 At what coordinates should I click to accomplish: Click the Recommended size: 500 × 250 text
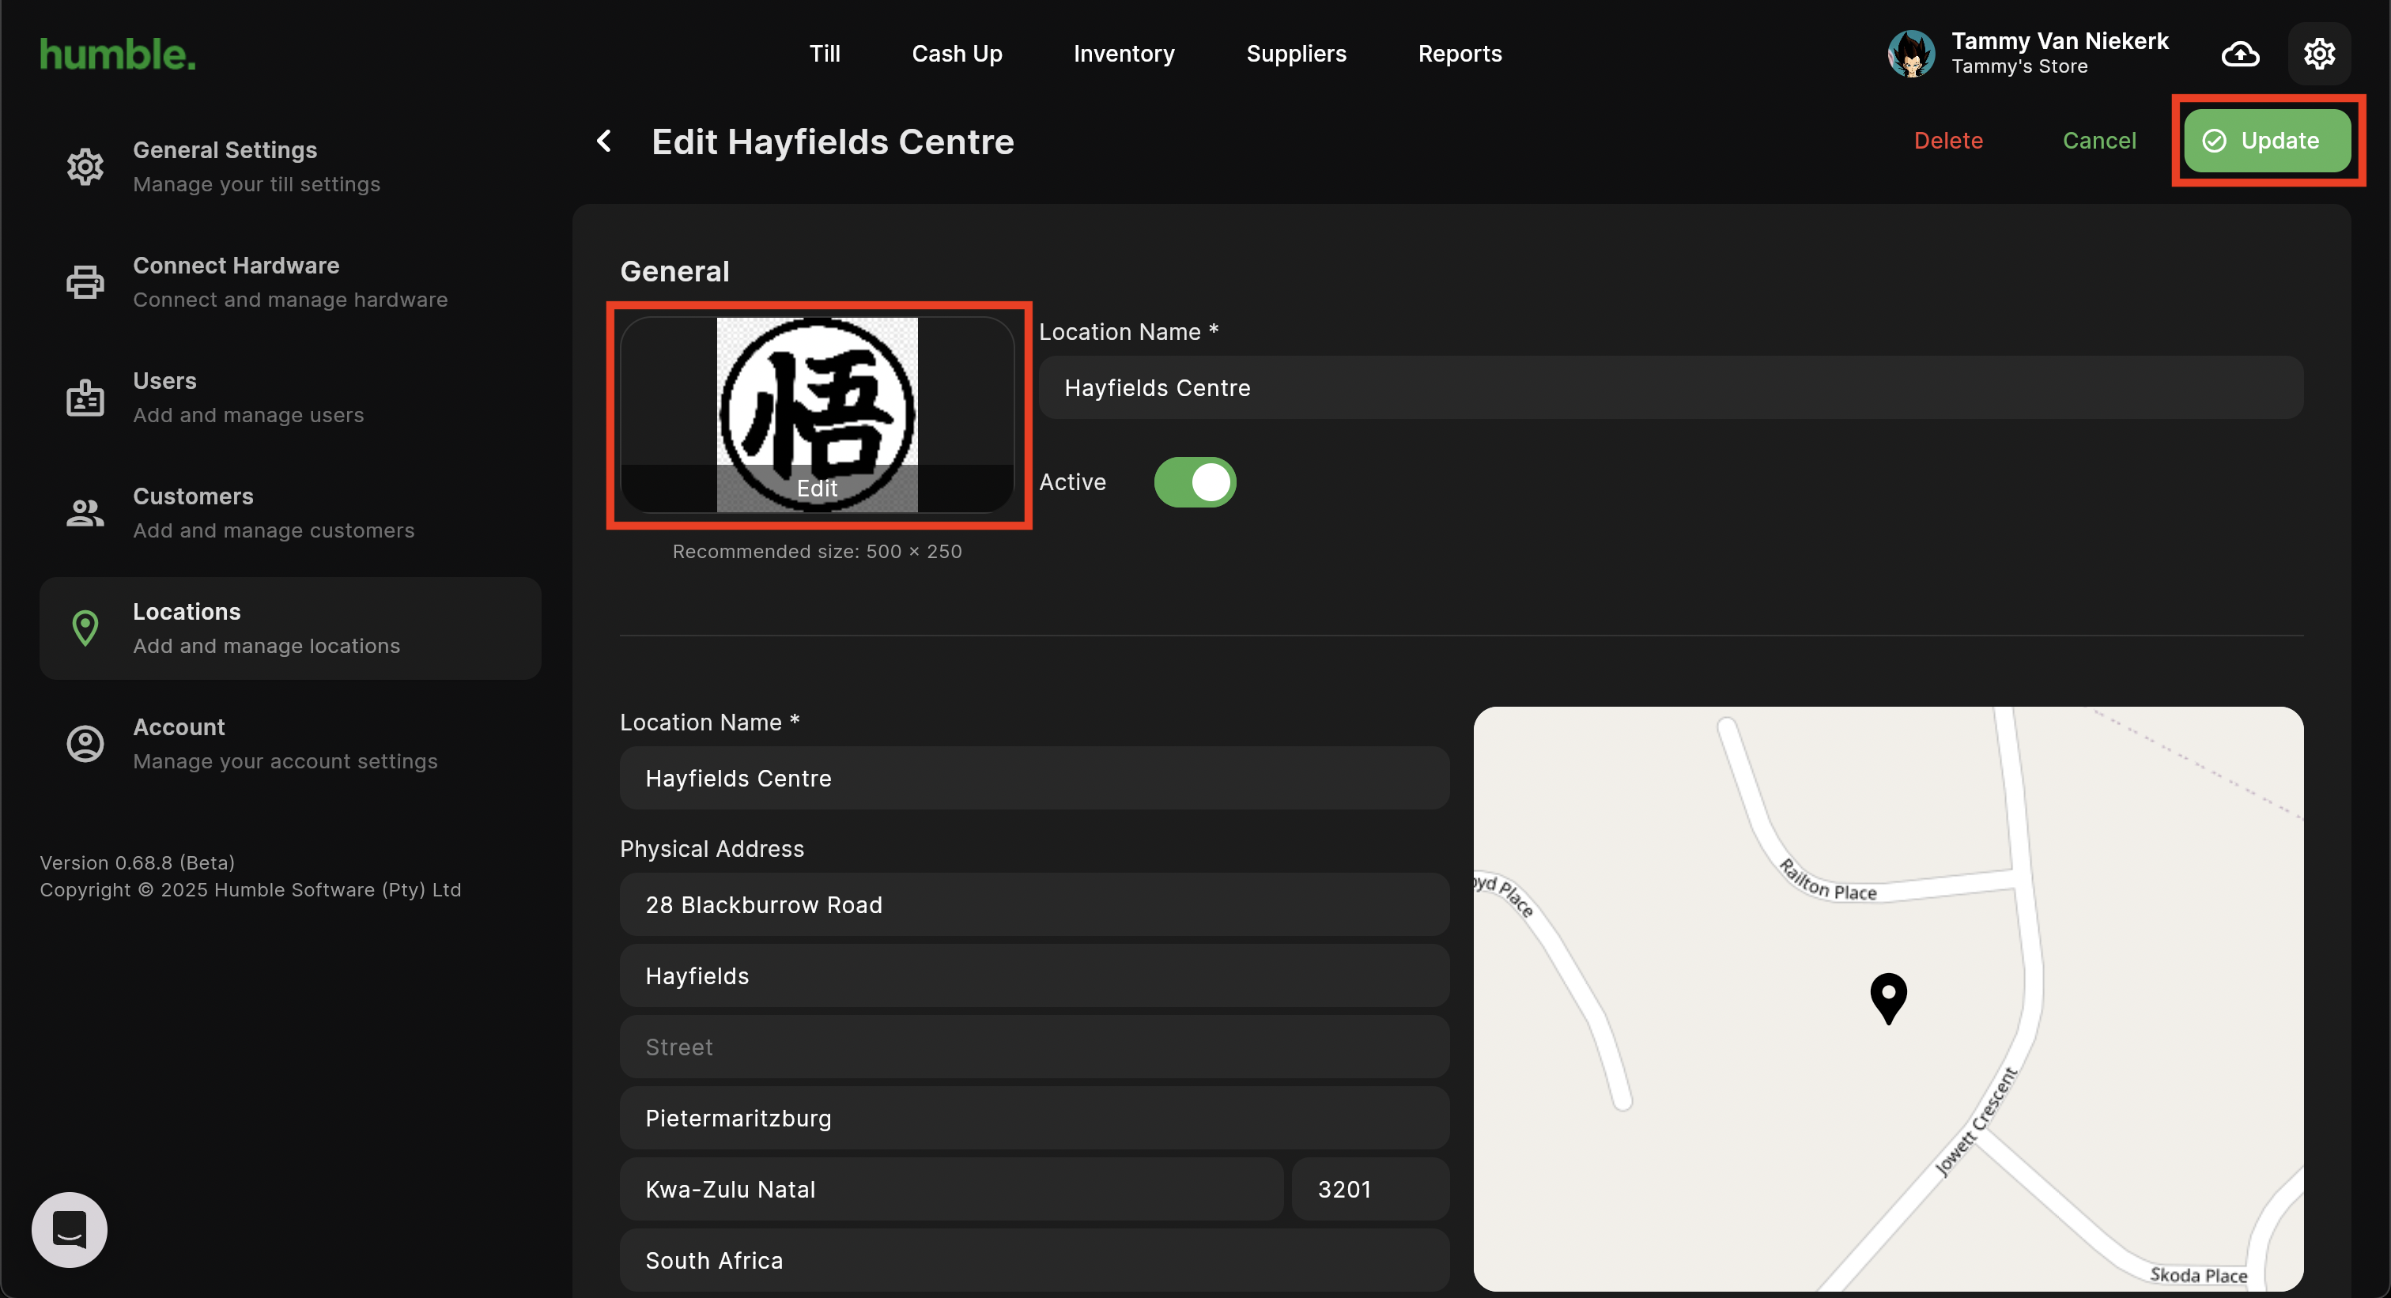pyautogui.click(x=817, y=551)
